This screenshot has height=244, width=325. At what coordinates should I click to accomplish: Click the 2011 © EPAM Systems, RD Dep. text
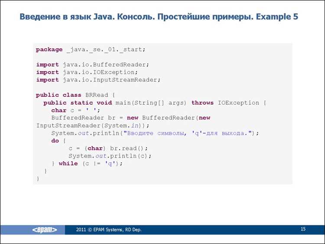[109, 230]
